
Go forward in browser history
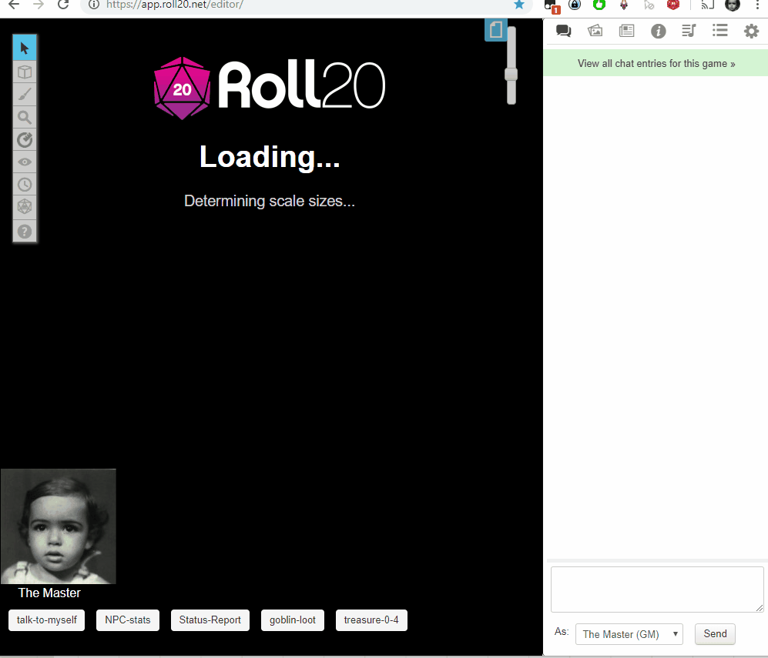[39, 5]
